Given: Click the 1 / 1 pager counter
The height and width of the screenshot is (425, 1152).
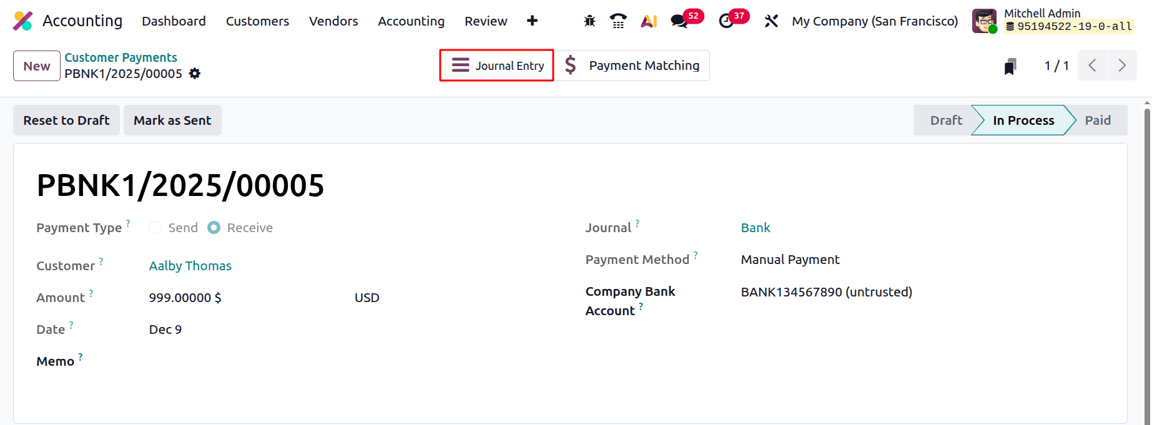Looking at the screenshot, I should [x=1056, y=66].
